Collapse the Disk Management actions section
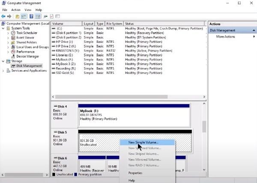 point(254,30)
